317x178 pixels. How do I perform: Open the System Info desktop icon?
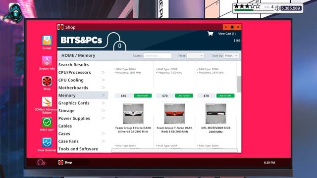[47, 61]
